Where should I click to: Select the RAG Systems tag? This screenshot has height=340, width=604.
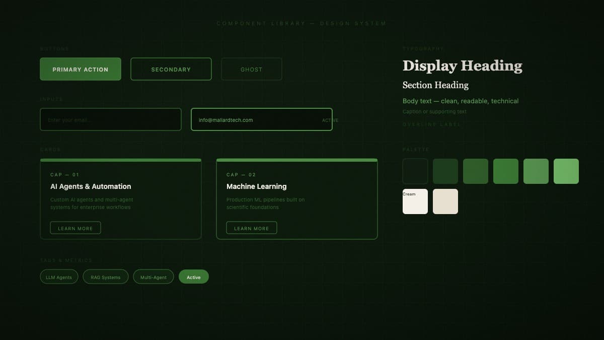[x=105, y=277]
